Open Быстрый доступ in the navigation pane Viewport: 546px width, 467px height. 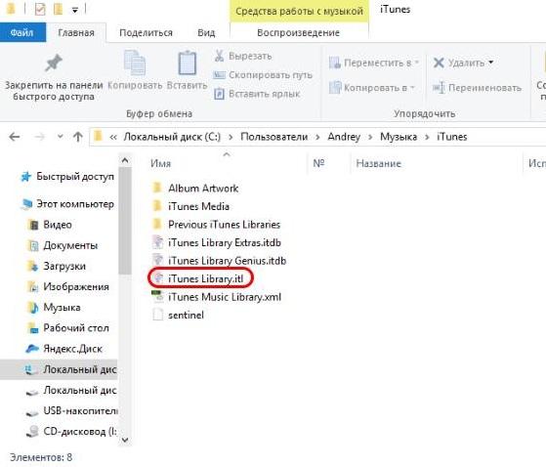[x=75, y=177]
